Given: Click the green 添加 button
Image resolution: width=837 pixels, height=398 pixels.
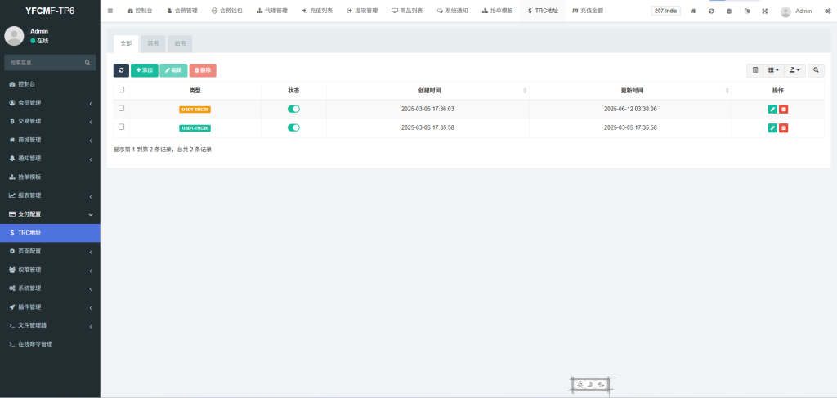Looking at the screenshot, I should click(145, 71).
